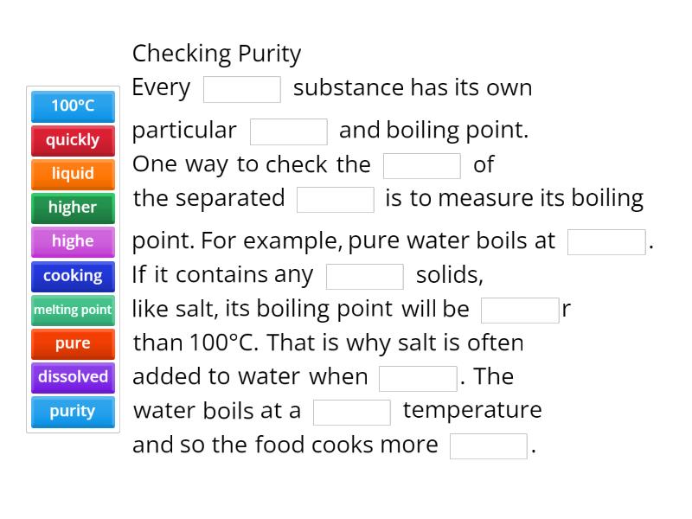
Task: Click the blank after "particular"
Action: pos(288,130)
